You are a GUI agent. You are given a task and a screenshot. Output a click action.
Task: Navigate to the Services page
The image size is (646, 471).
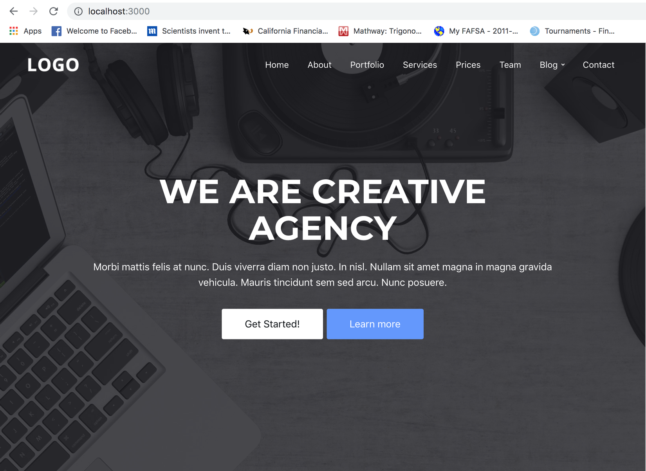click(420, 65)
